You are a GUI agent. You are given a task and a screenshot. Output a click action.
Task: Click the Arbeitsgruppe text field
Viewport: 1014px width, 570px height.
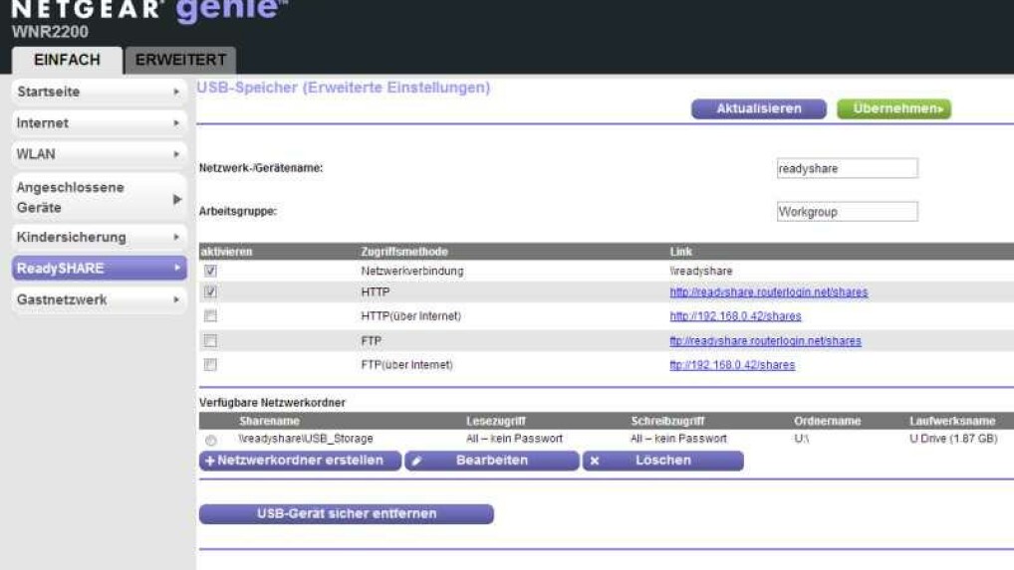tap(846, 212)
